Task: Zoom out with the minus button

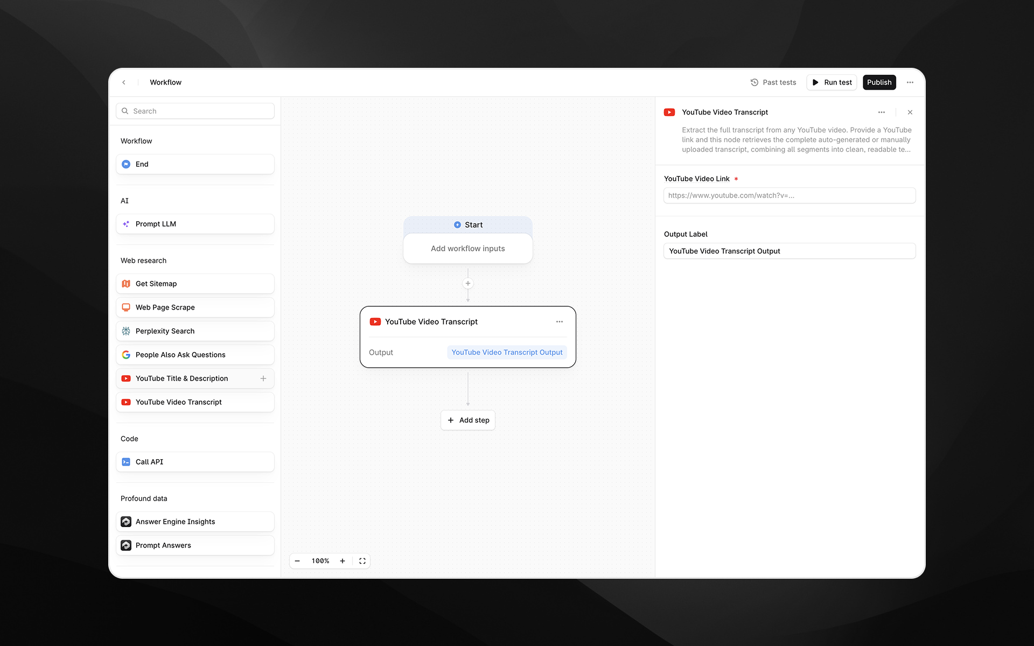Action: 297,561
